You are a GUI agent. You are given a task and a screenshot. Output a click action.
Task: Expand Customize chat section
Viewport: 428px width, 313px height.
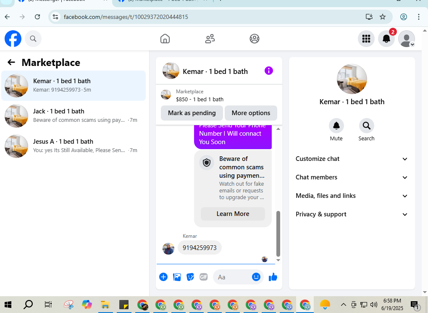[352, 159]
